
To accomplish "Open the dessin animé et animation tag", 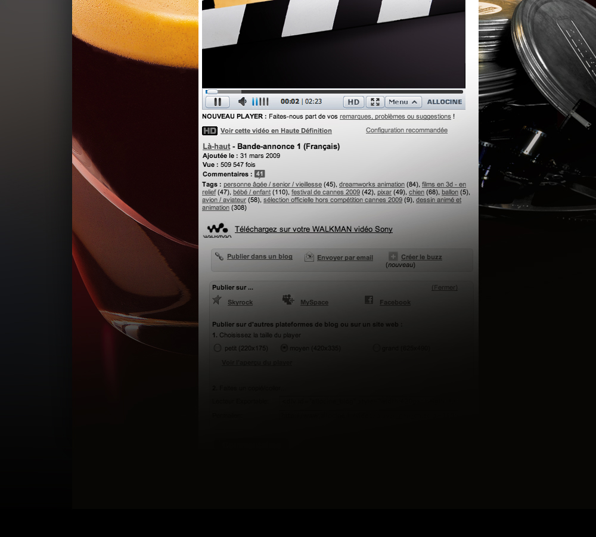I will click(439, 200).
